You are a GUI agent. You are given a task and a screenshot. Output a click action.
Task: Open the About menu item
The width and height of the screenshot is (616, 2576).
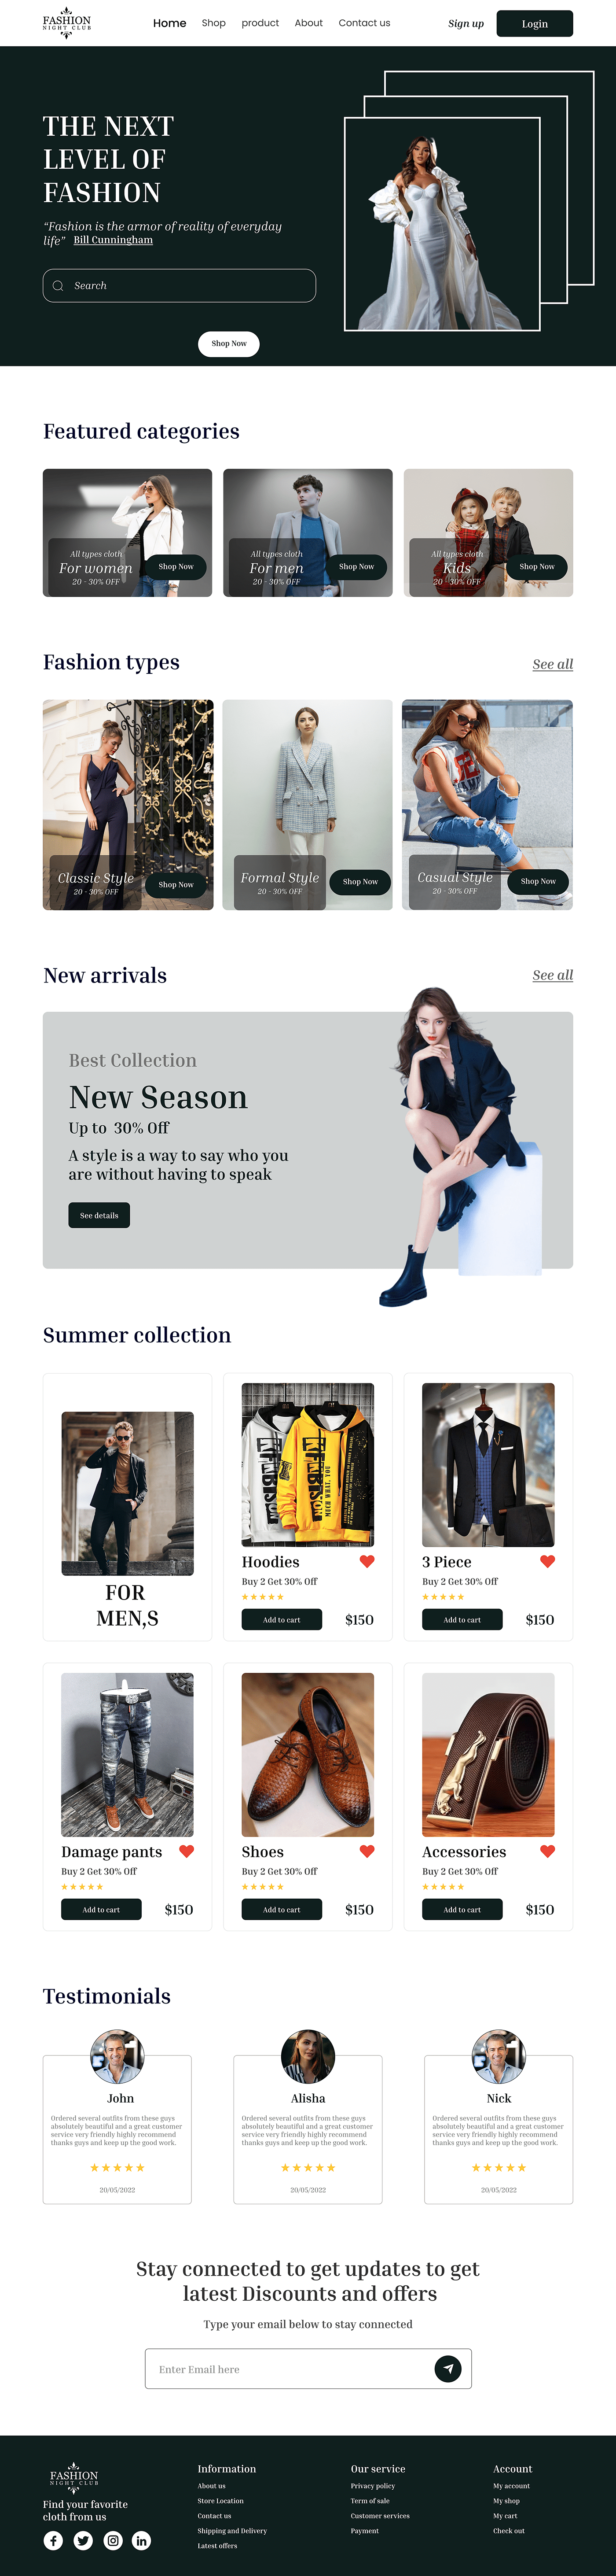point(308,23)
